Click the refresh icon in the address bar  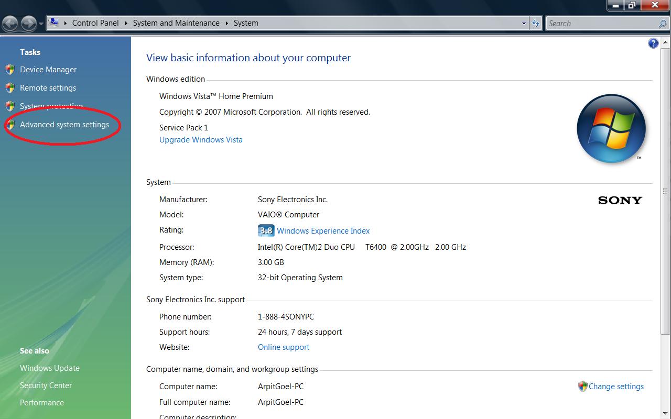pos(536,23)
